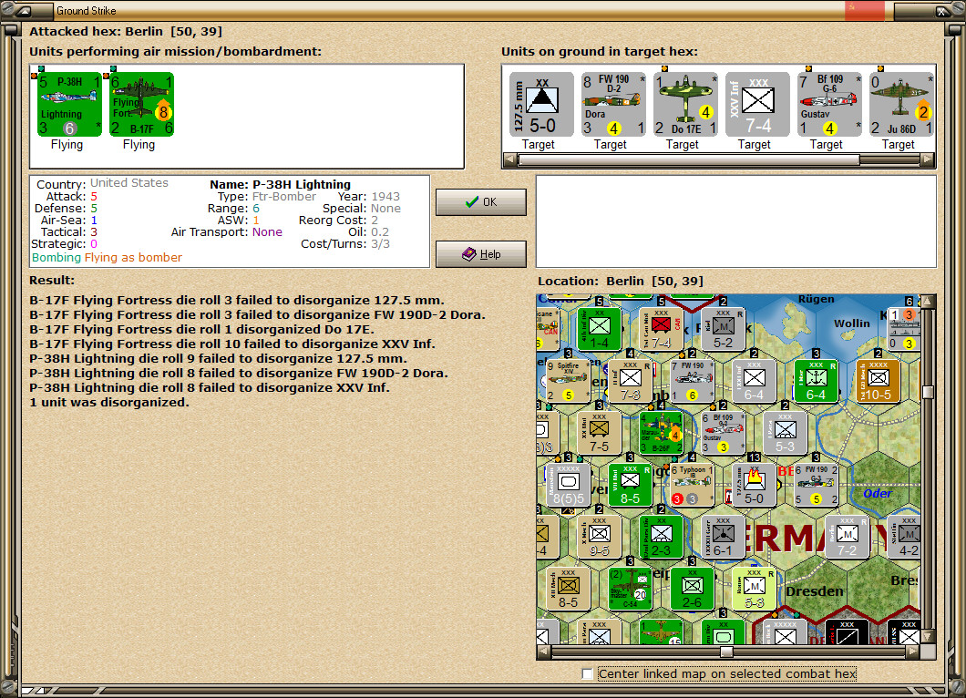Click the Dresden city label on map

pyautogui.click(x=815, y=591)
